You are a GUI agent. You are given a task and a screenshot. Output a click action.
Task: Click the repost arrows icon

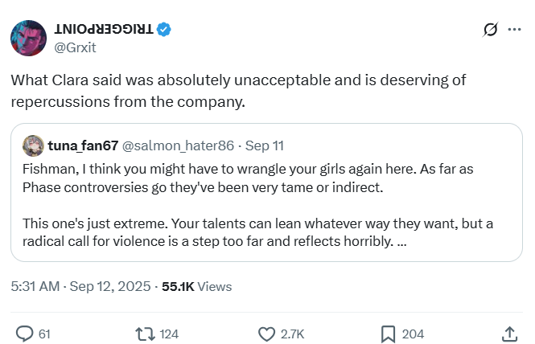pos(143,334)
